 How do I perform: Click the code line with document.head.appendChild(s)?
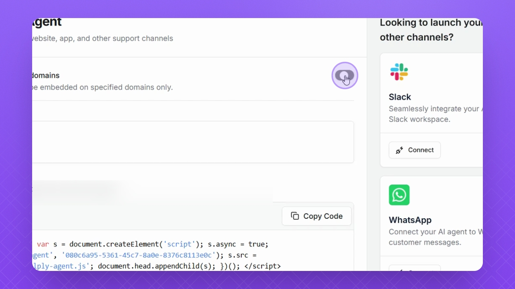point(157,266)
